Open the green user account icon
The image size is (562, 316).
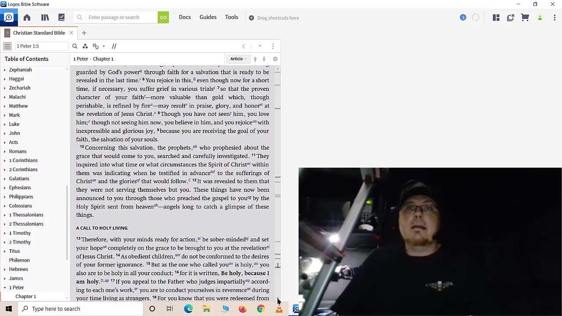click(x=540, y=18)
